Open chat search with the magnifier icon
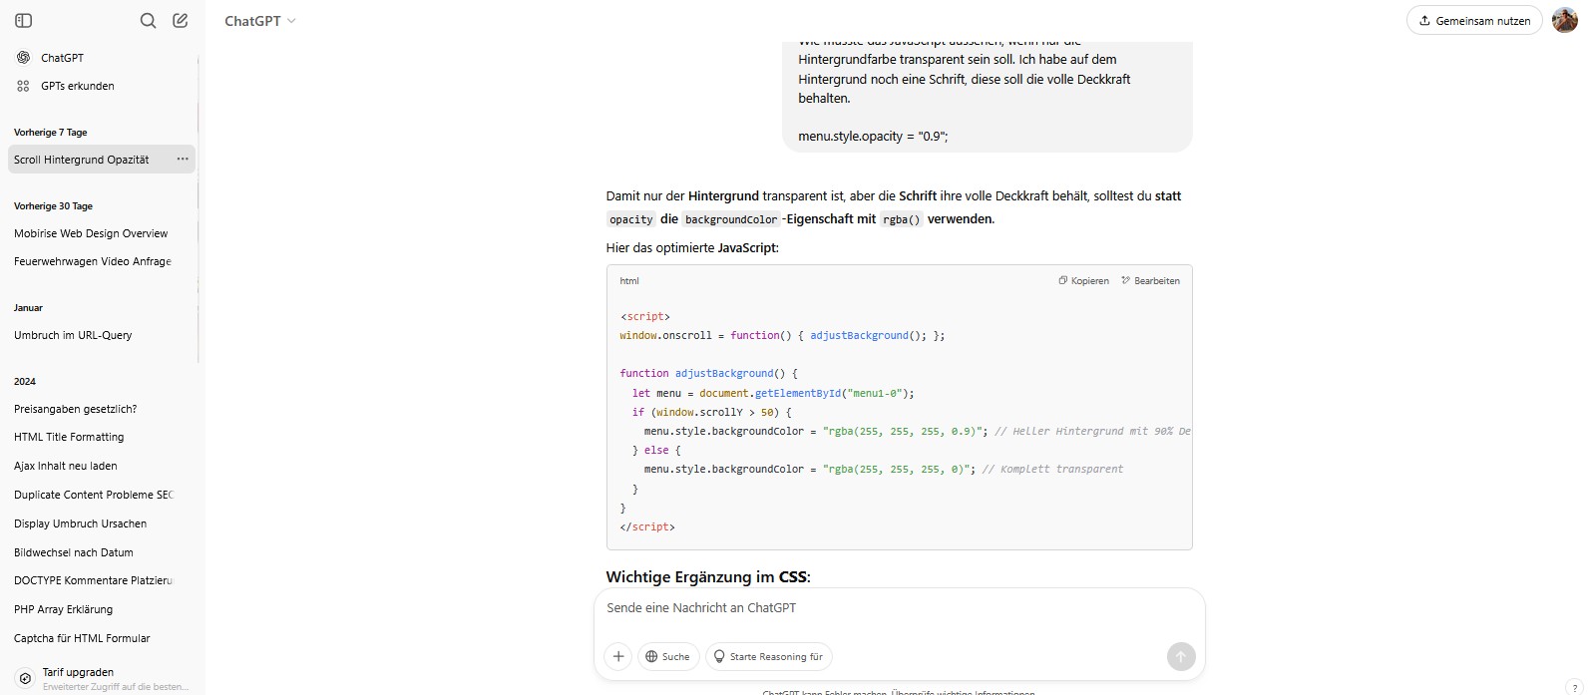Screen dimensions: 1589x695 (x=148, y=21)
